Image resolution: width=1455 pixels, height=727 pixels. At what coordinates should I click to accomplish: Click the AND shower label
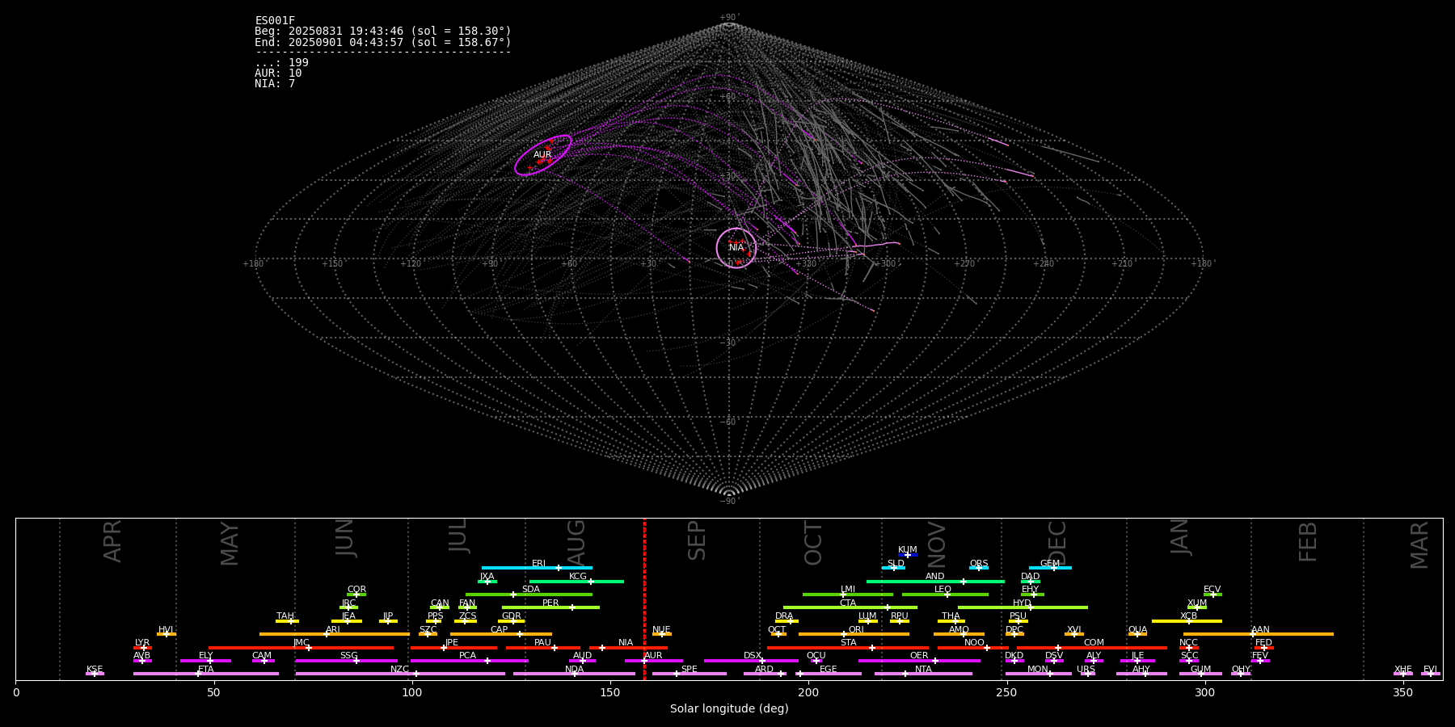(x=935, y=577)
